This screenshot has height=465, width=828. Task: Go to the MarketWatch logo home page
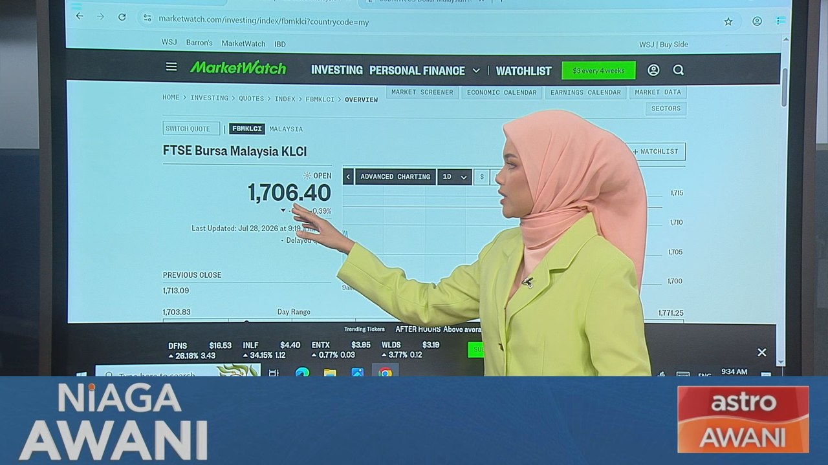(237, 67)
